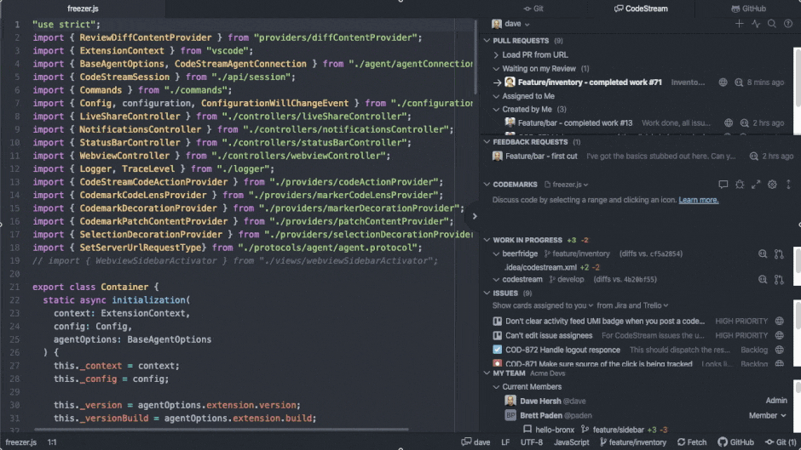Switch to the CodeStream tab
The image size is (801, 450).
click(x=641, y=9)
